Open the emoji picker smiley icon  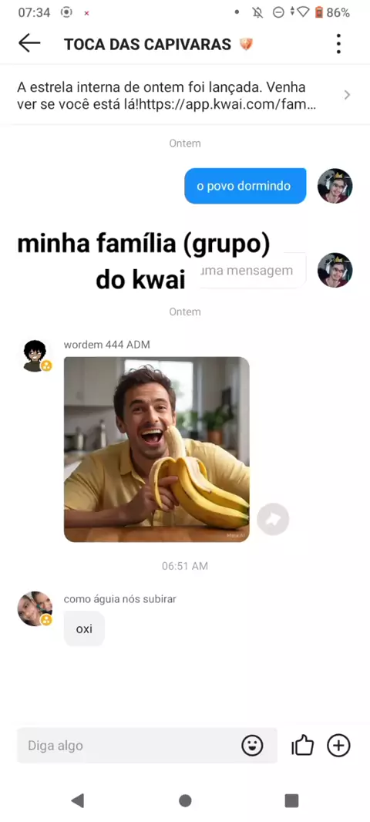[x=252, y=745]
